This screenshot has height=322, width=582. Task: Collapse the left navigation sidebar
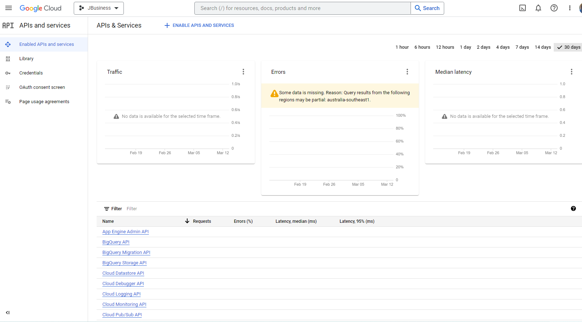[x=8, y=312]
